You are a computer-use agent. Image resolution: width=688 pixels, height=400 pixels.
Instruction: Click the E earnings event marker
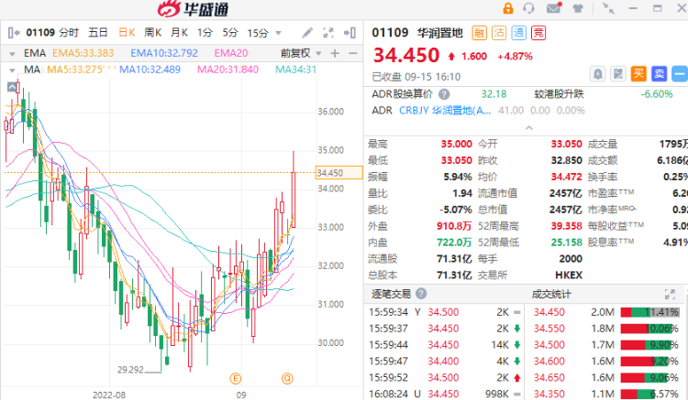[236, 379]
